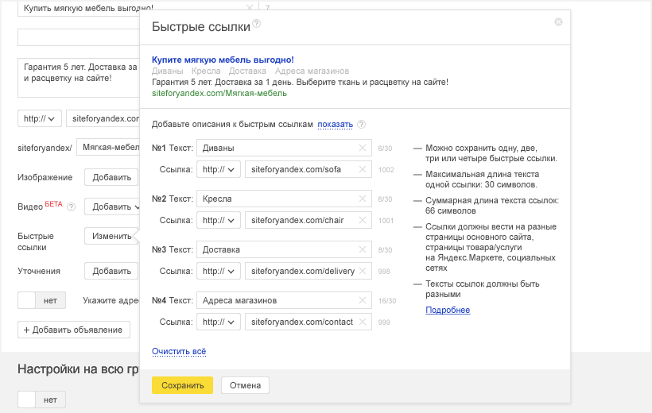Open protocol dropdown for link №4
The image size is (652, 413).
tap(219, 322)
